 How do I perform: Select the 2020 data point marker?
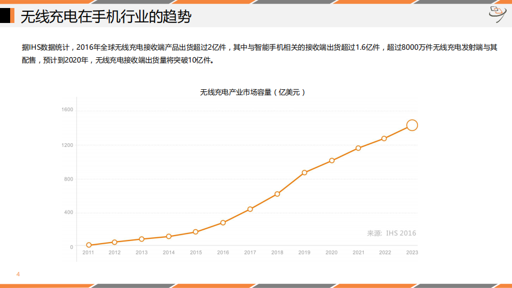(332, 160)
